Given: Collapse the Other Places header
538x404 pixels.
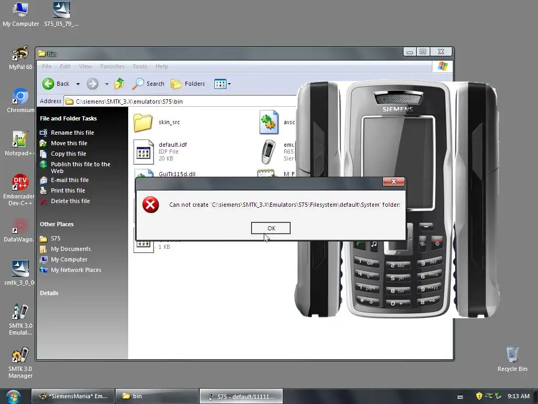Looking at the screenshot, I should pos(57,224).
